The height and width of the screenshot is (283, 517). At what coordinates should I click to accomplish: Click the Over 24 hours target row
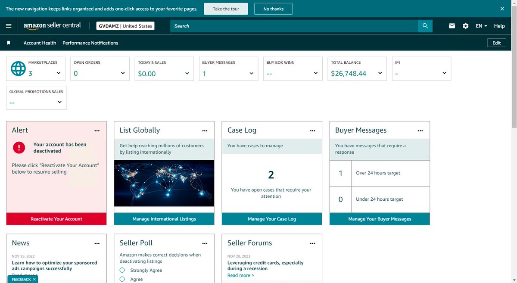(380, 173)
